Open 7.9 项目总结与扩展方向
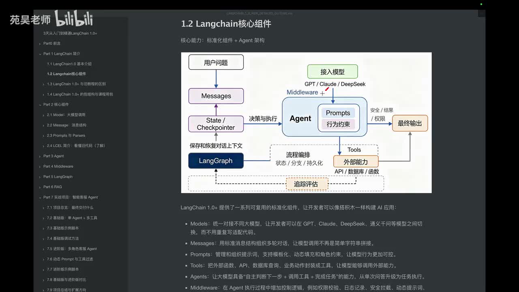This screenshot has width=519, height=292. point(66,290)
